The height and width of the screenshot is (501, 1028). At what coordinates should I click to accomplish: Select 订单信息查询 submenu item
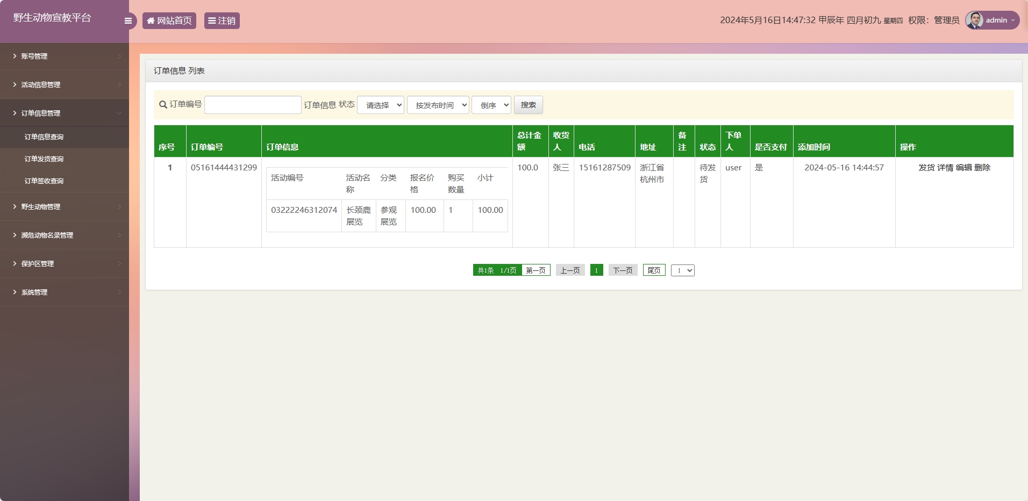pyautogui.click(x=44, y=137)
